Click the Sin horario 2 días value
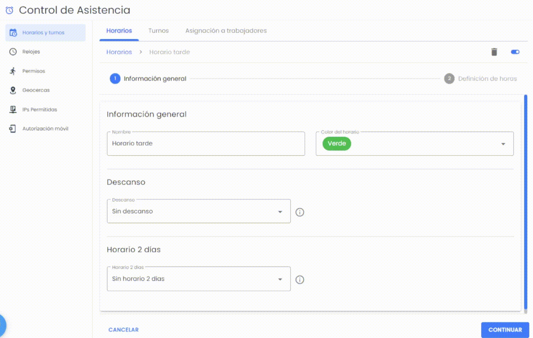 tap(138, 279)
